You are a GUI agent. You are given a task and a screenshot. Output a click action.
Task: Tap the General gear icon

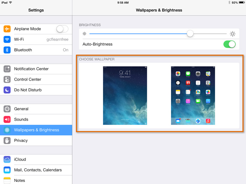[x=7, y=109]
